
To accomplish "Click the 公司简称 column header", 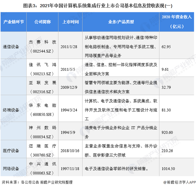I will [43, 22].
